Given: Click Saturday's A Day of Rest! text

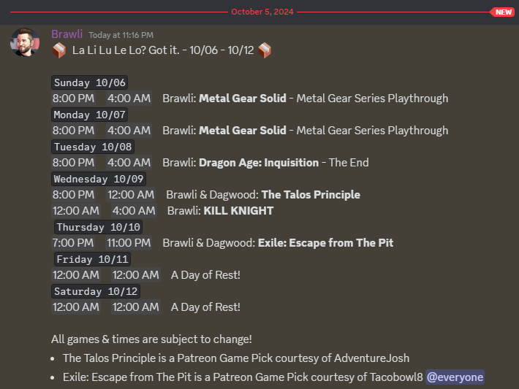Looking at the screenshot, I should 205,307.
